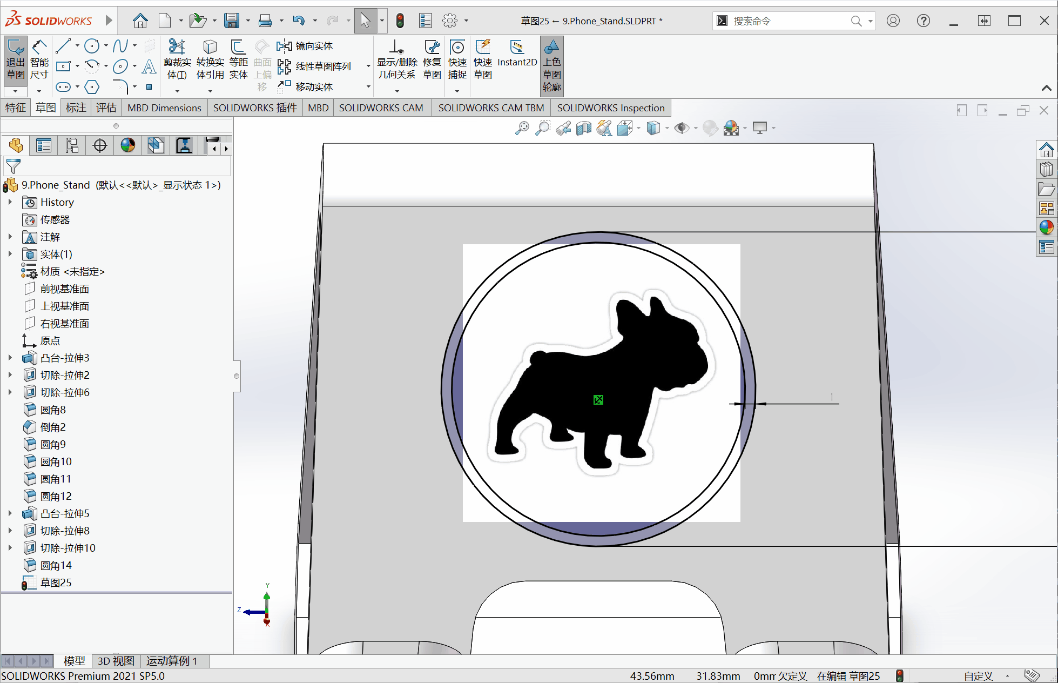Click the Rebuild traffic light icon

pyautogui.click(x=400, y=21)
